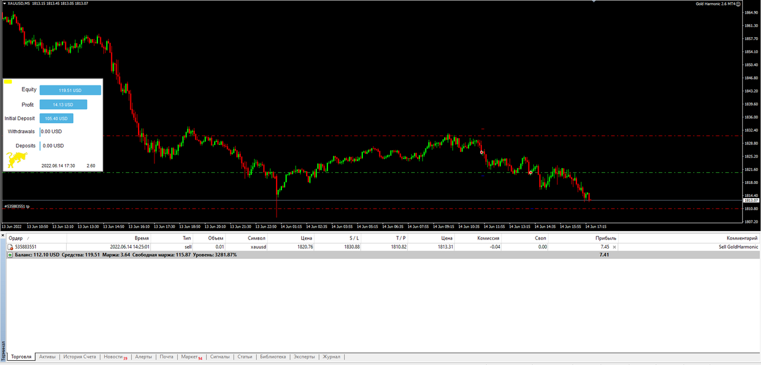Sort orders by the Ордер column header
Screen dimensions: 761x365
37,238
